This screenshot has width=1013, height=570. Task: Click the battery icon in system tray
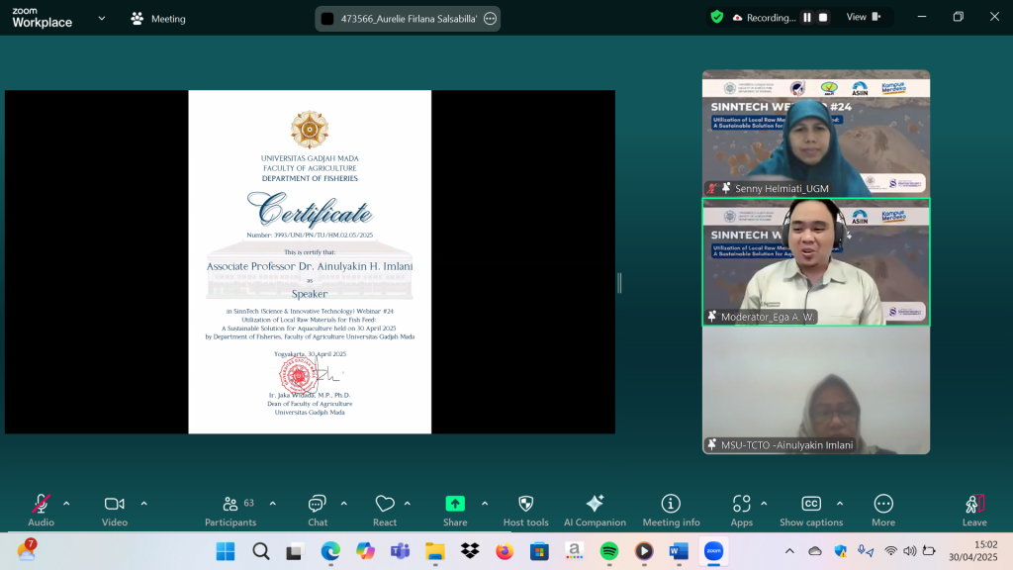click(x=929, y=551)
